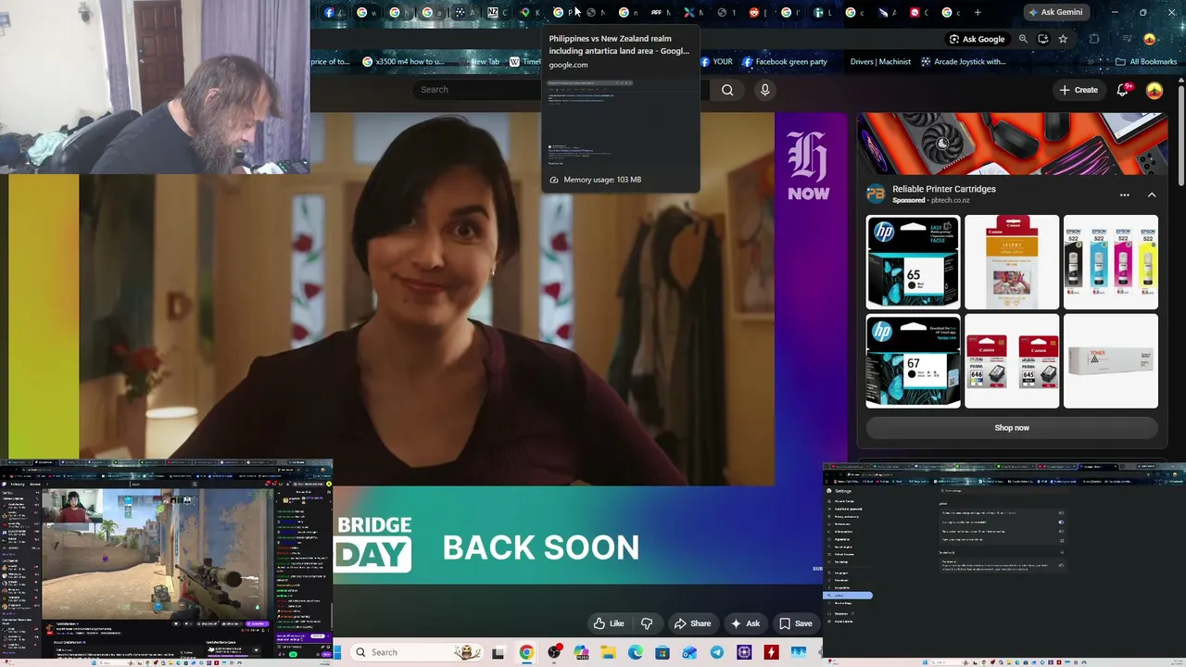The width and height of the screenshot is (1186, 667).
Task: Open the white toner cartridge product
Action: pos(1111,361)
